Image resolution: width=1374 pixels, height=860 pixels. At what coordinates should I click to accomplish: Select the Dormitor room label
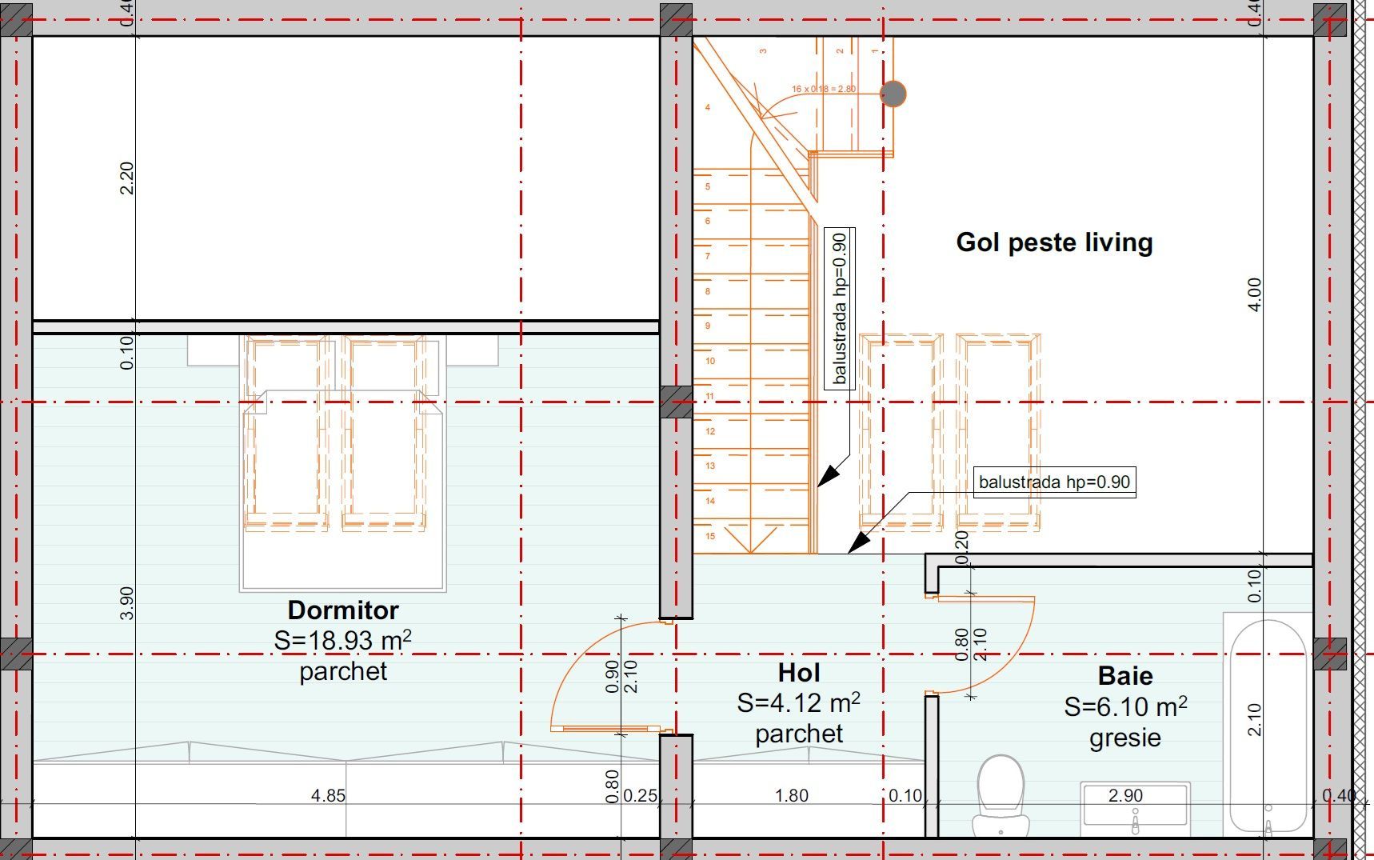tap(343, 610)
